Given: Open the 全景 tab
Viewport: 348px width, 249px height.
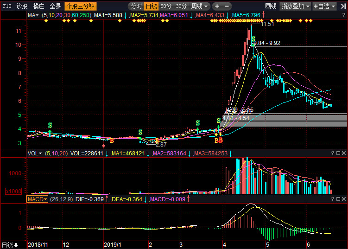Looking at the screenshot, I should pyautogui.click(x=55, y=6).
